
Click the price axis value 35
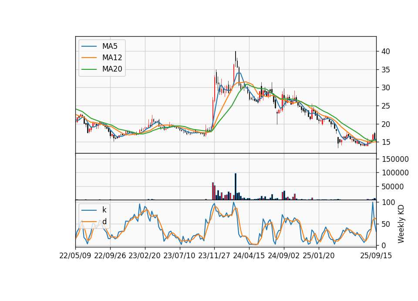click(x=385, y=70)
